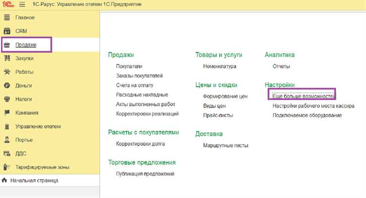The height and width of the screenshot is (198, 366).
Task: Open Заказы покупателей
Action: 140,76
